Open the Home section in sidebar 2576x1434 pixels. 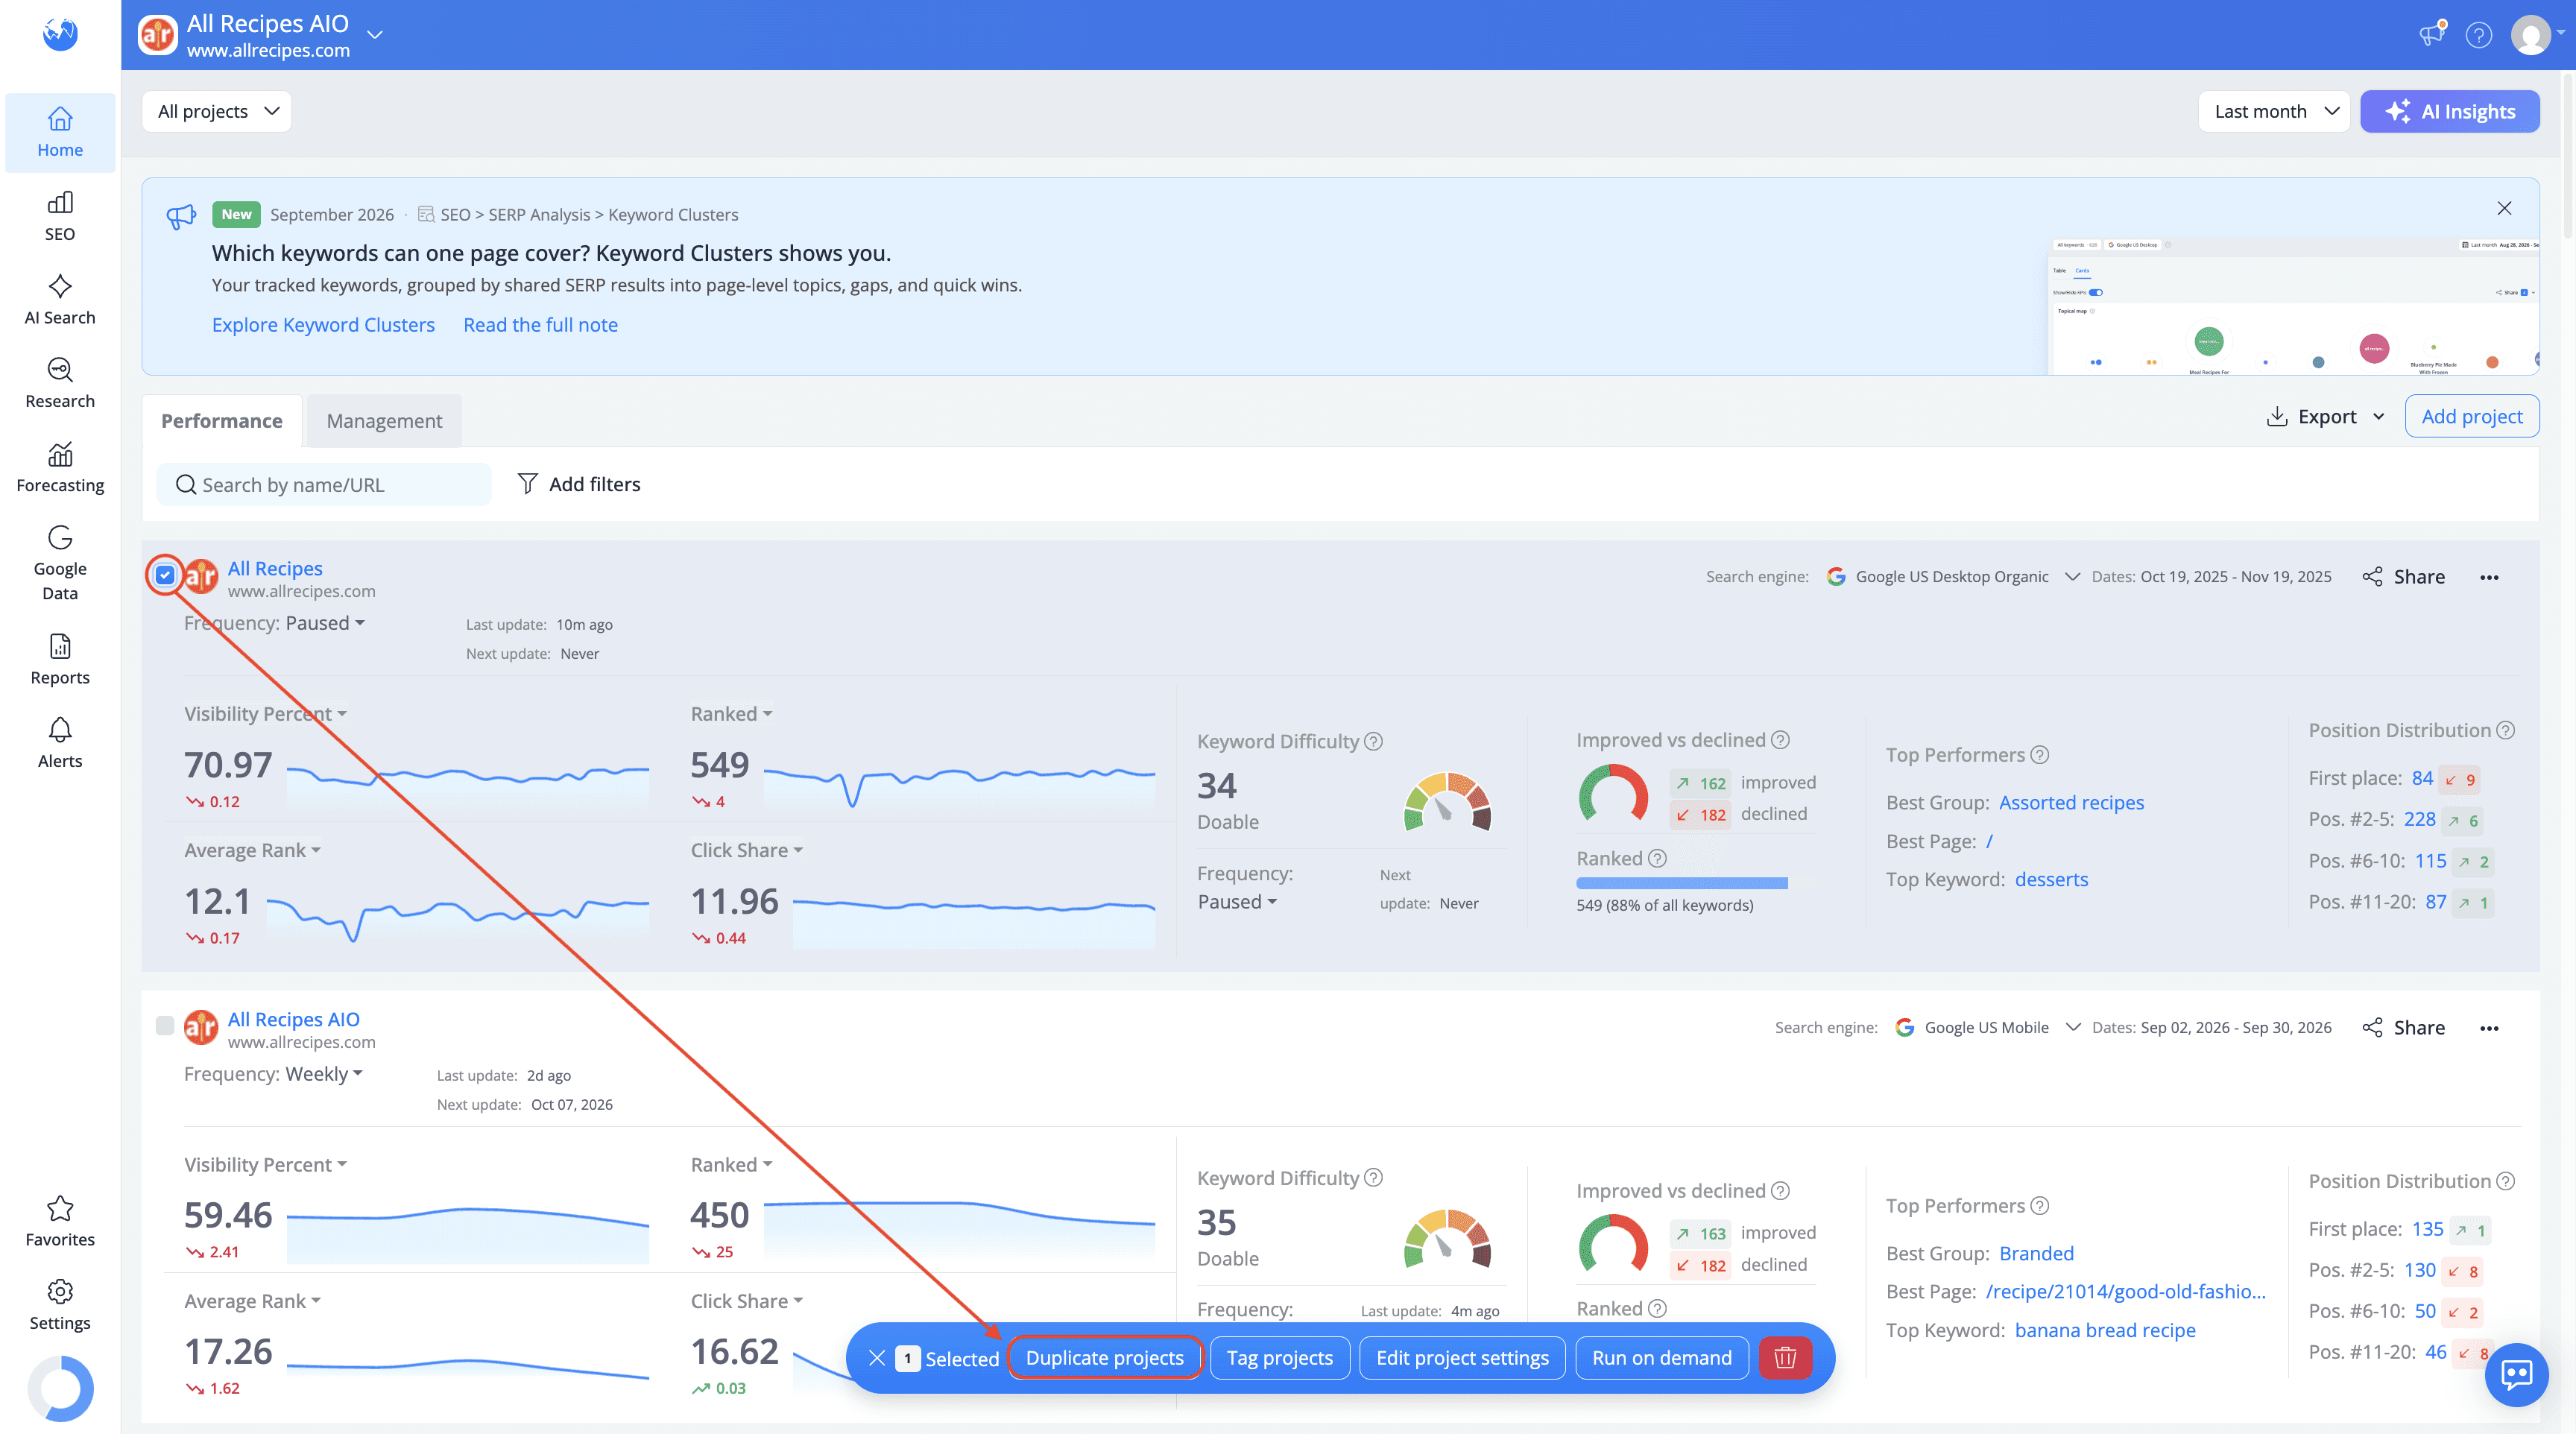click(x=60, y=132)
